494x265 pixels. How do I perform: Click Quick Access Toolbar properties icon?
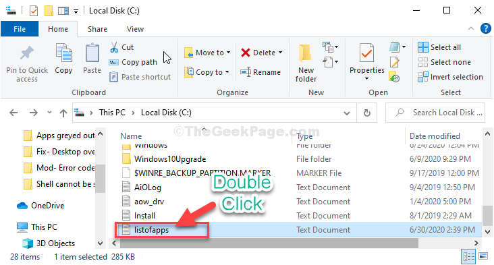point(34,11)
